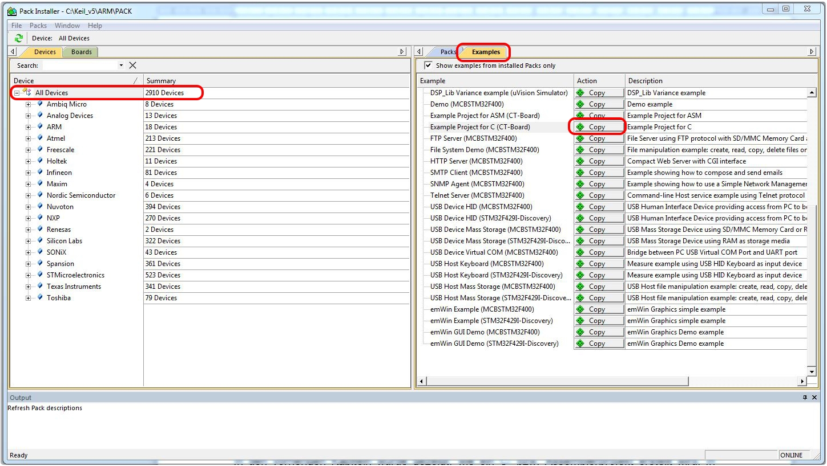Click the green Copy icon for emWin GUI Demo
Image resolution: width=827 pixels, height=466 pixels.
click(580, 332)
